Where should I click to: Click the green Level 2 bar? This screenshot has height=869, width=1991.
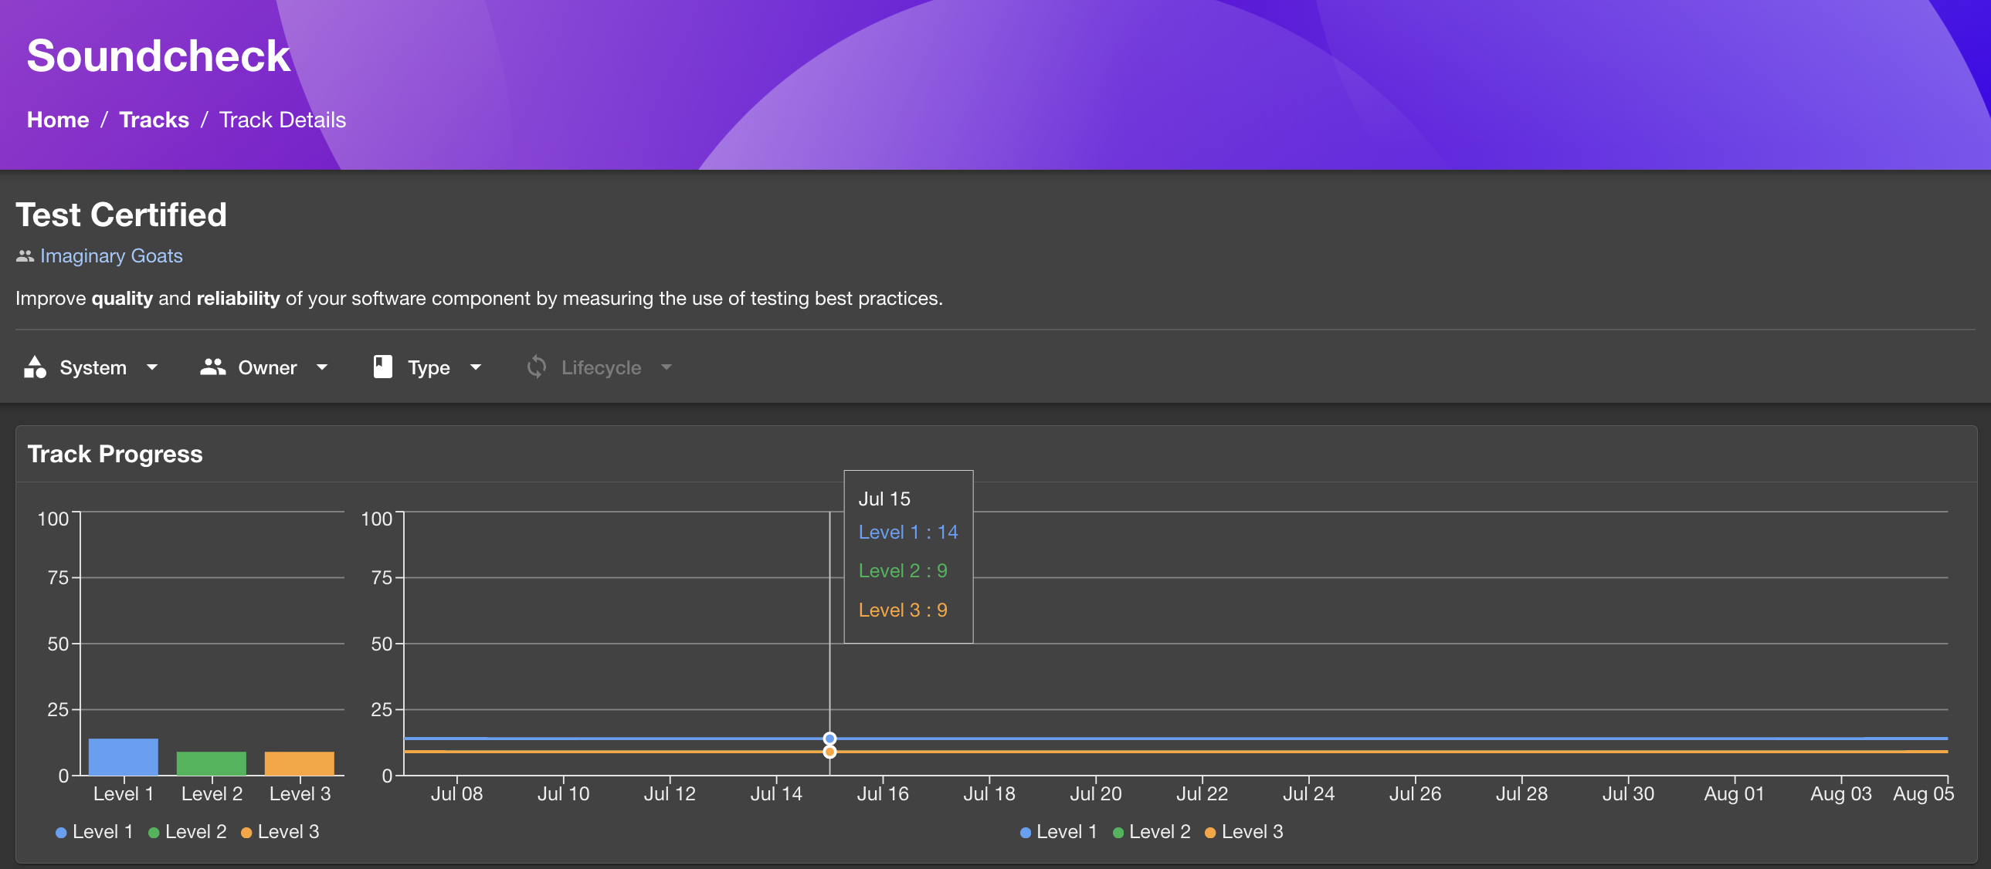(212, 763)
